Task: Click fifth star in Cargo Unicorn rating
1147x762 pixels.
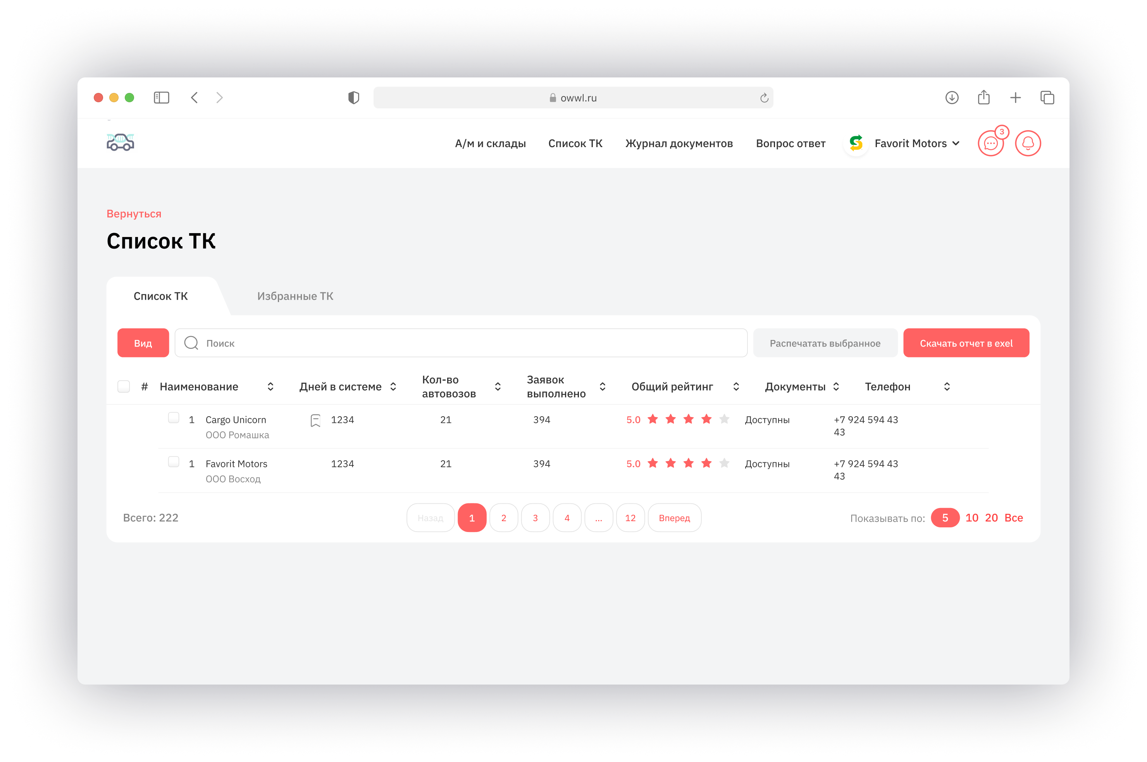Action: [x=724, y=419]
